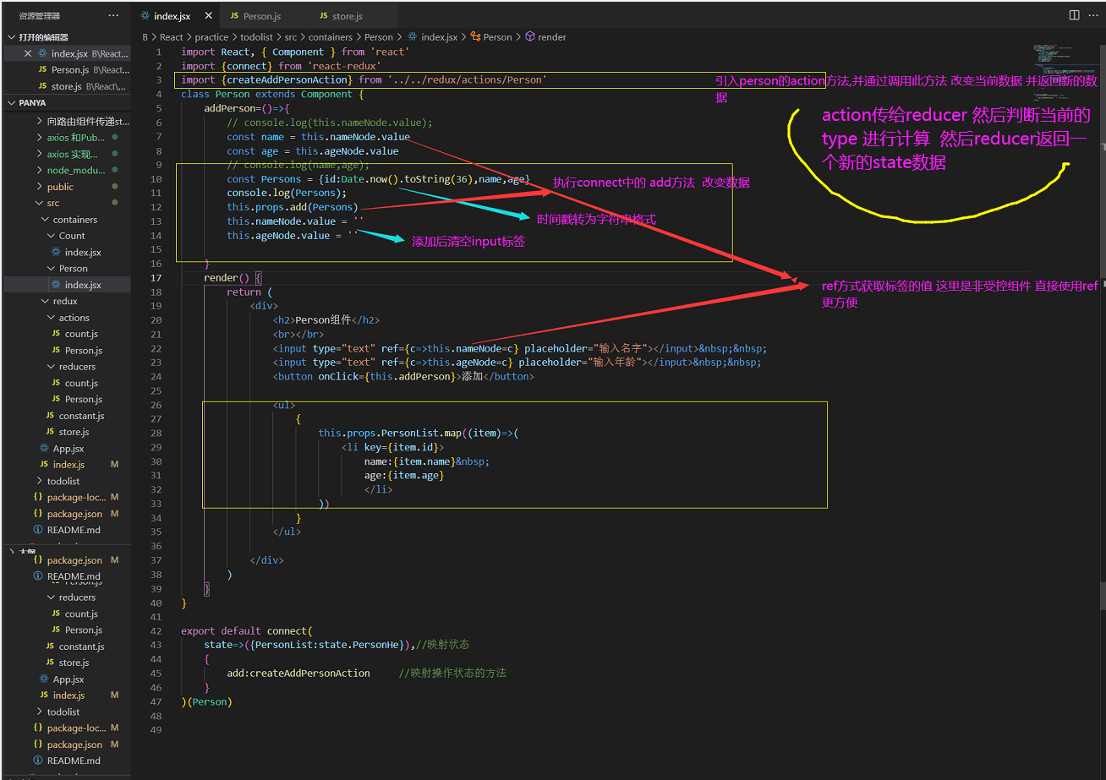
Task: Click the practice breadcrumb segment
Action: point(211,37)
